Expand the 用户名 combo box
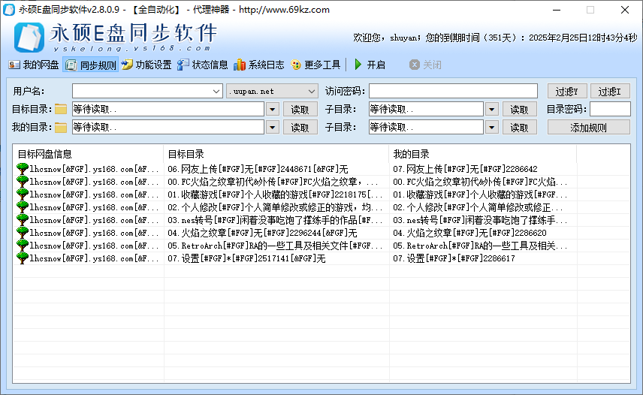The height and width of the screenshot is (395, 643). pos(216,91)
